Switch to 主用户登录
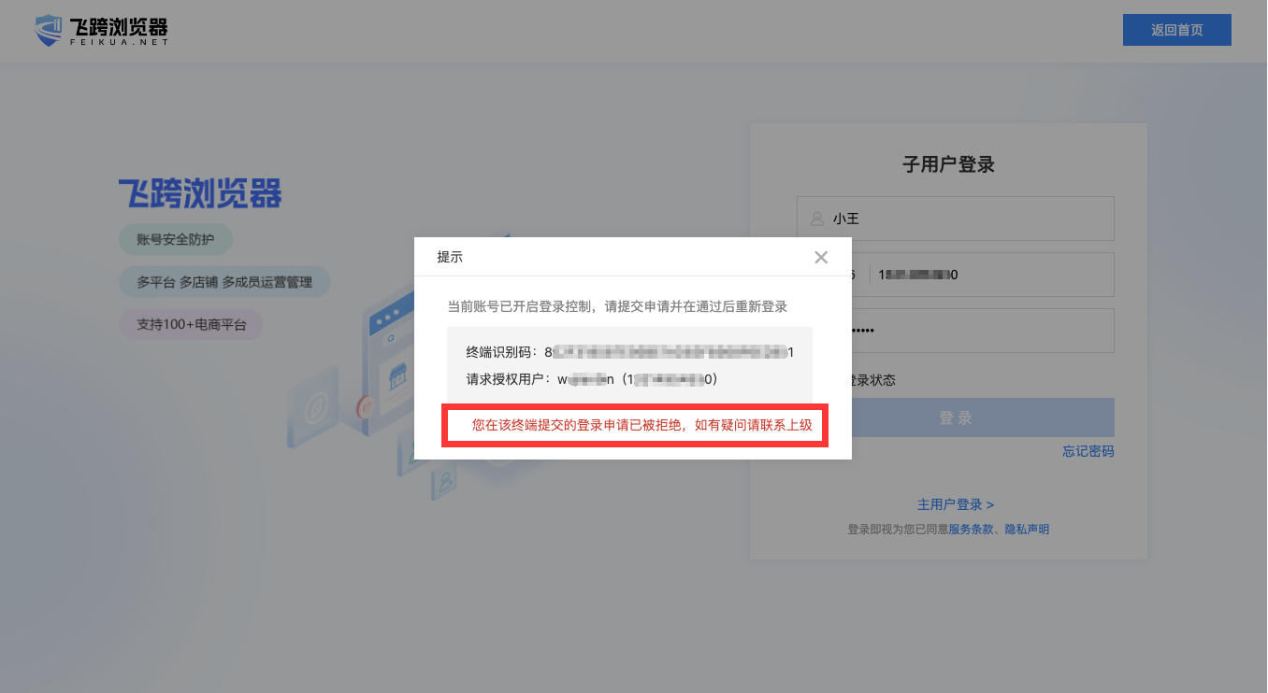This screenshot has height=693, width=1268. pyautogui.click(x=955, y=504)
